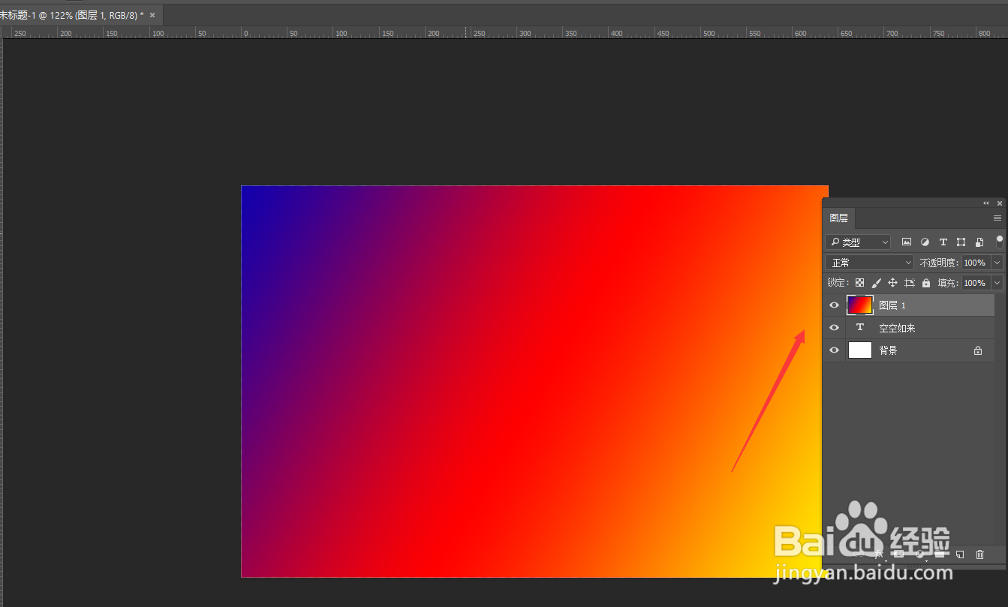Image resolution: width=1008 pixels, height=607 pixels.
Task: Click the gradient canvas image
Action: (531, 381)
